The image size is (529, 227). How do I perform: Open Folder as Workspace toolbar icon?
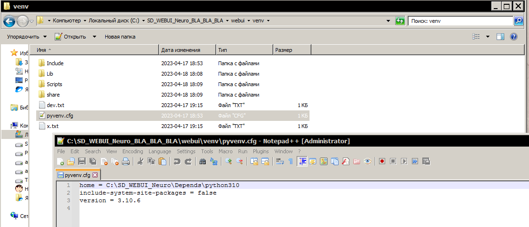357,161
